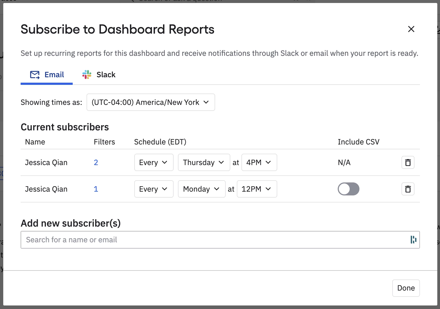Open the 4PM time dropdown
440x309 pixels.
259,162
